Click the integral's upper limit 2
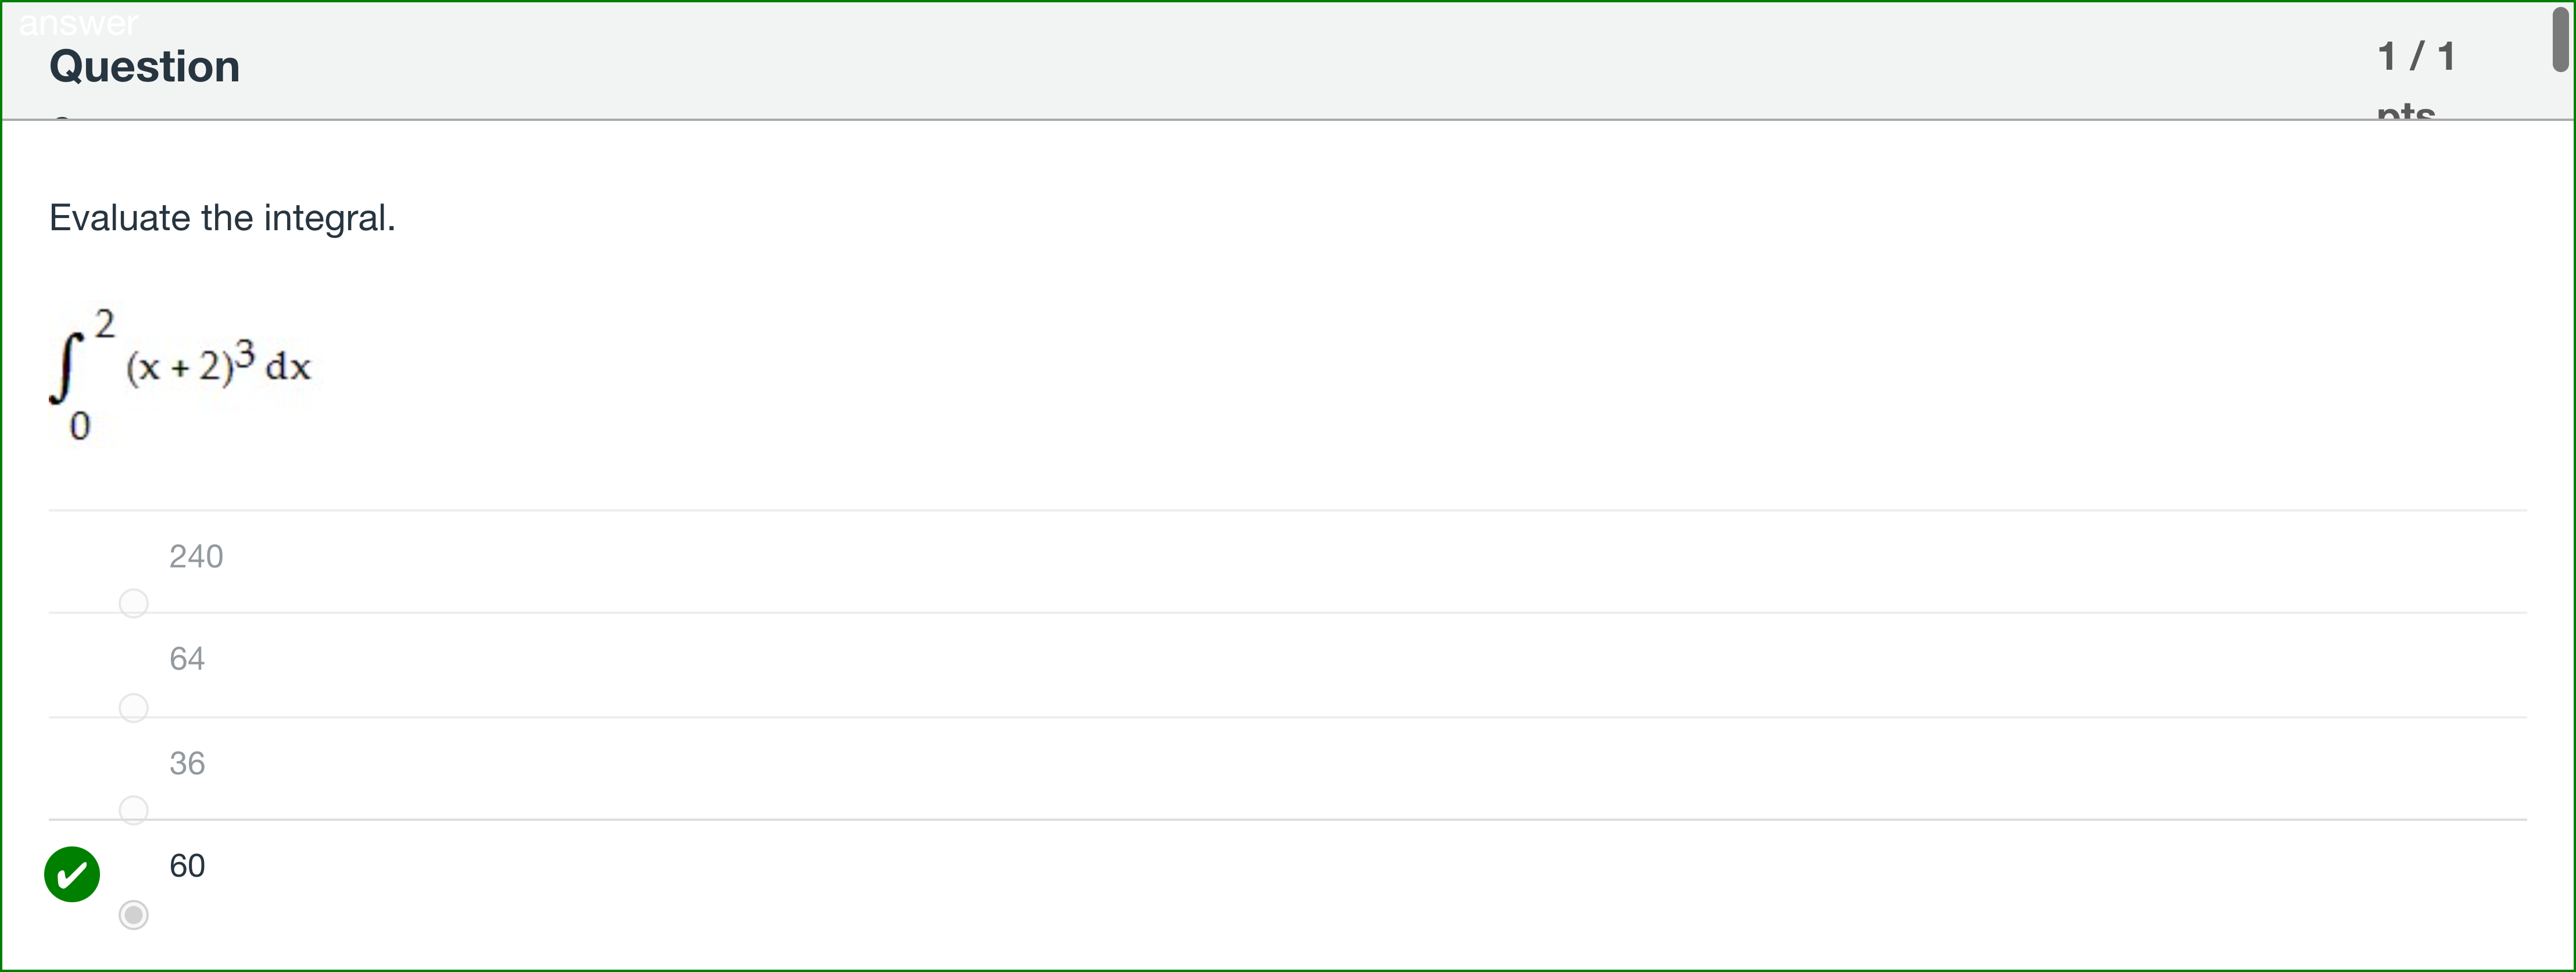The width and height of the screenshot is (2576, 972). (x=105, y=323)
